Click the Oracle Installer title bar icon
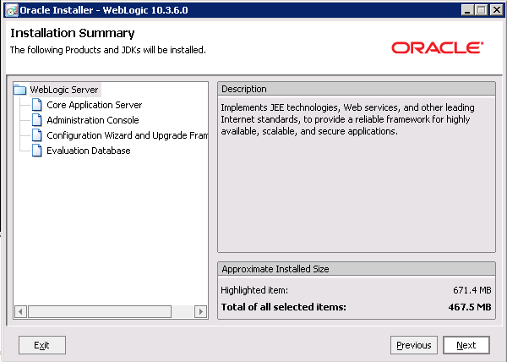The height and width of the screenshot is (362, 507). [x=12, y=10]
